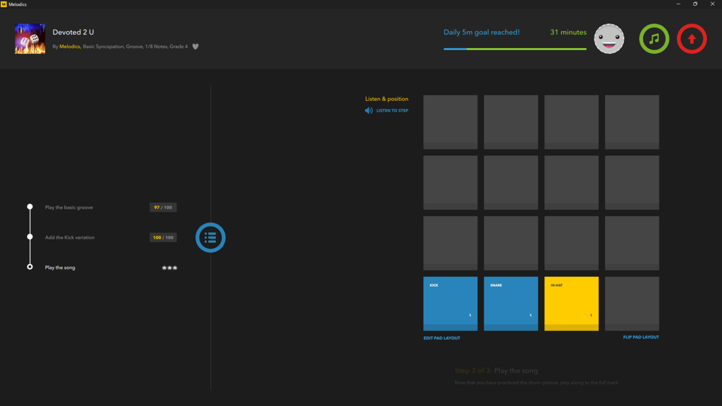722x406 pixels.
Task: Favorite the lesson with the heart icon
Action: point(196,46)
